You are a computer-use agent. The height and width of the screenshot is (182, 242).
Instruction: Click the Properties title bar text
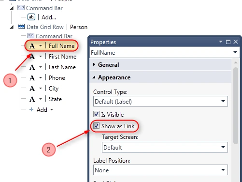tap(103, 42)
